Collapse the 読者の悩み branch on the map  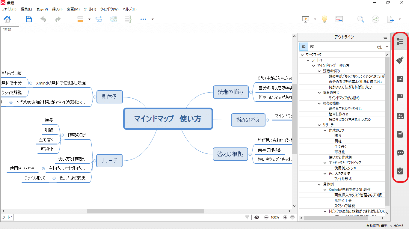250,92
